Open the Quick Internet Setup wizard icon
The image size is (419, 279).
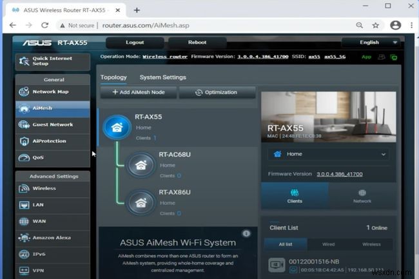pyautogui.click(x=24, y=61)
